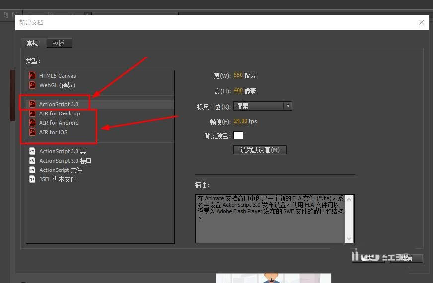The image size is (433, 283).
Task: Click the AIR for Android icon
Action: point(32,122)
